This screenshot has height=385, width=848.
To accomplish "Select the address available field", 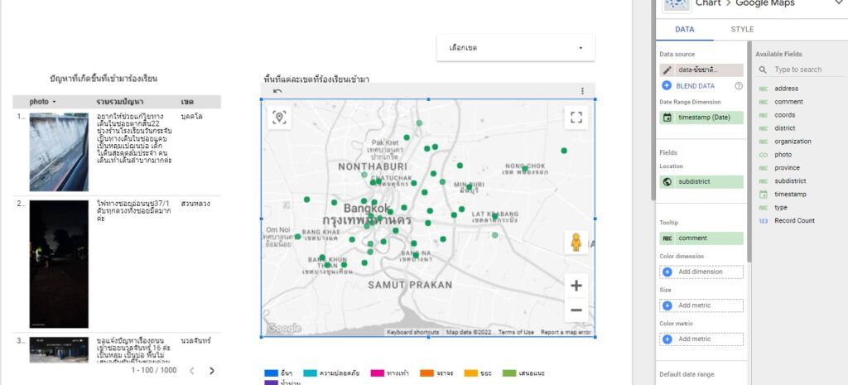I will click(x=786, y=89).
